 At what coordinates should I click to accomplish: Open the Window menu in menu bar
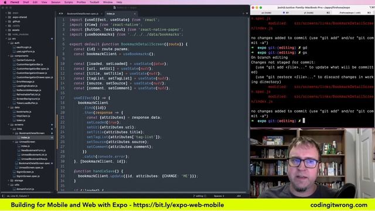pos(108,2)
